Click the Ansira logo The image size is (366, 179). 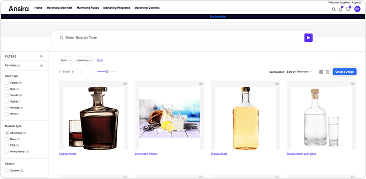(19, 9)
